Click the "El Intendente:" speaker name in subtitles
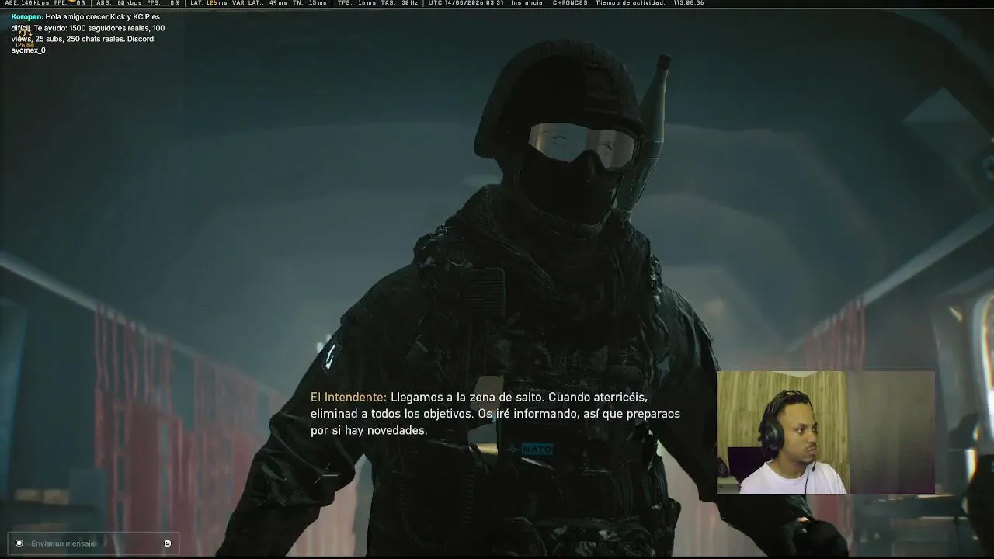Viewport: 994px width, 559px height. [348, 398]
